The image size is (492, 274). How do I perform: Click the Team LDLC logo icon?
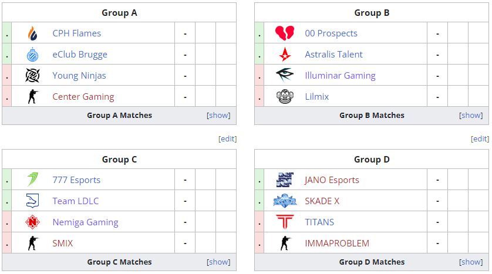tap(32, 201)
